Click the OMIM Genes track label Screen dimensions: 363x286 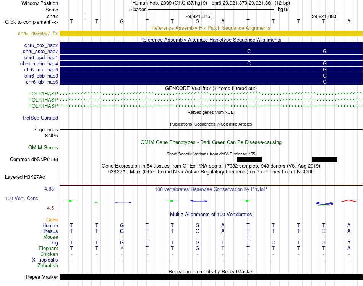pyautogui.click(x=43, y=148)
